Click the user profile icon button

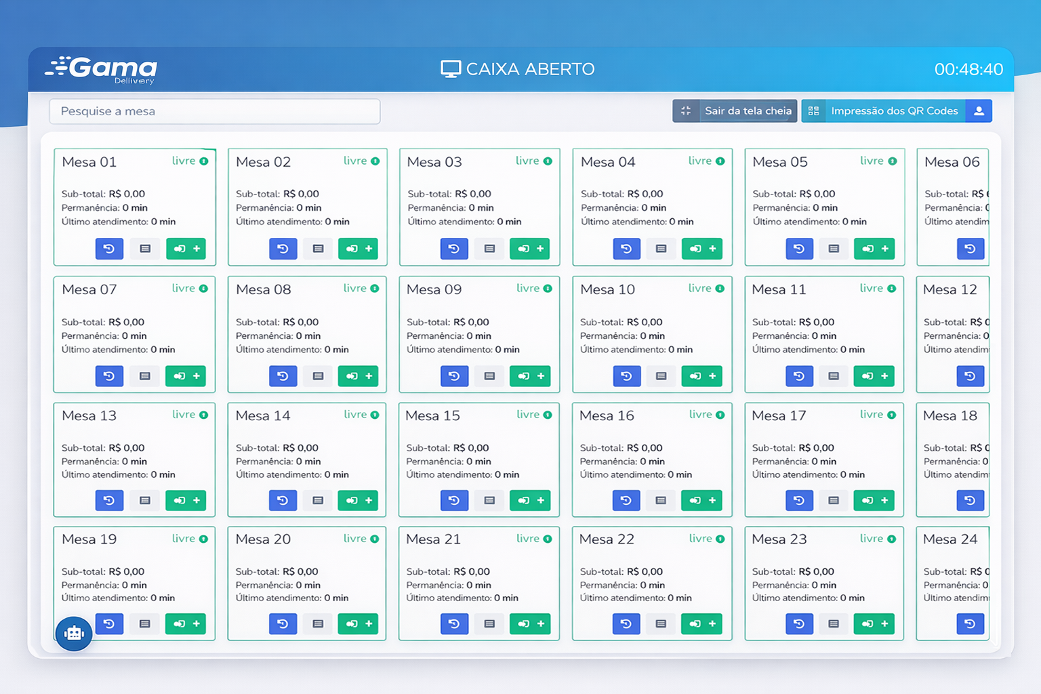pyautogui.click(x=979, y=111)
